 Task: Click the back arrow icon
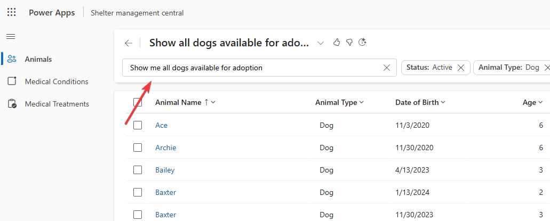[128, 43]
